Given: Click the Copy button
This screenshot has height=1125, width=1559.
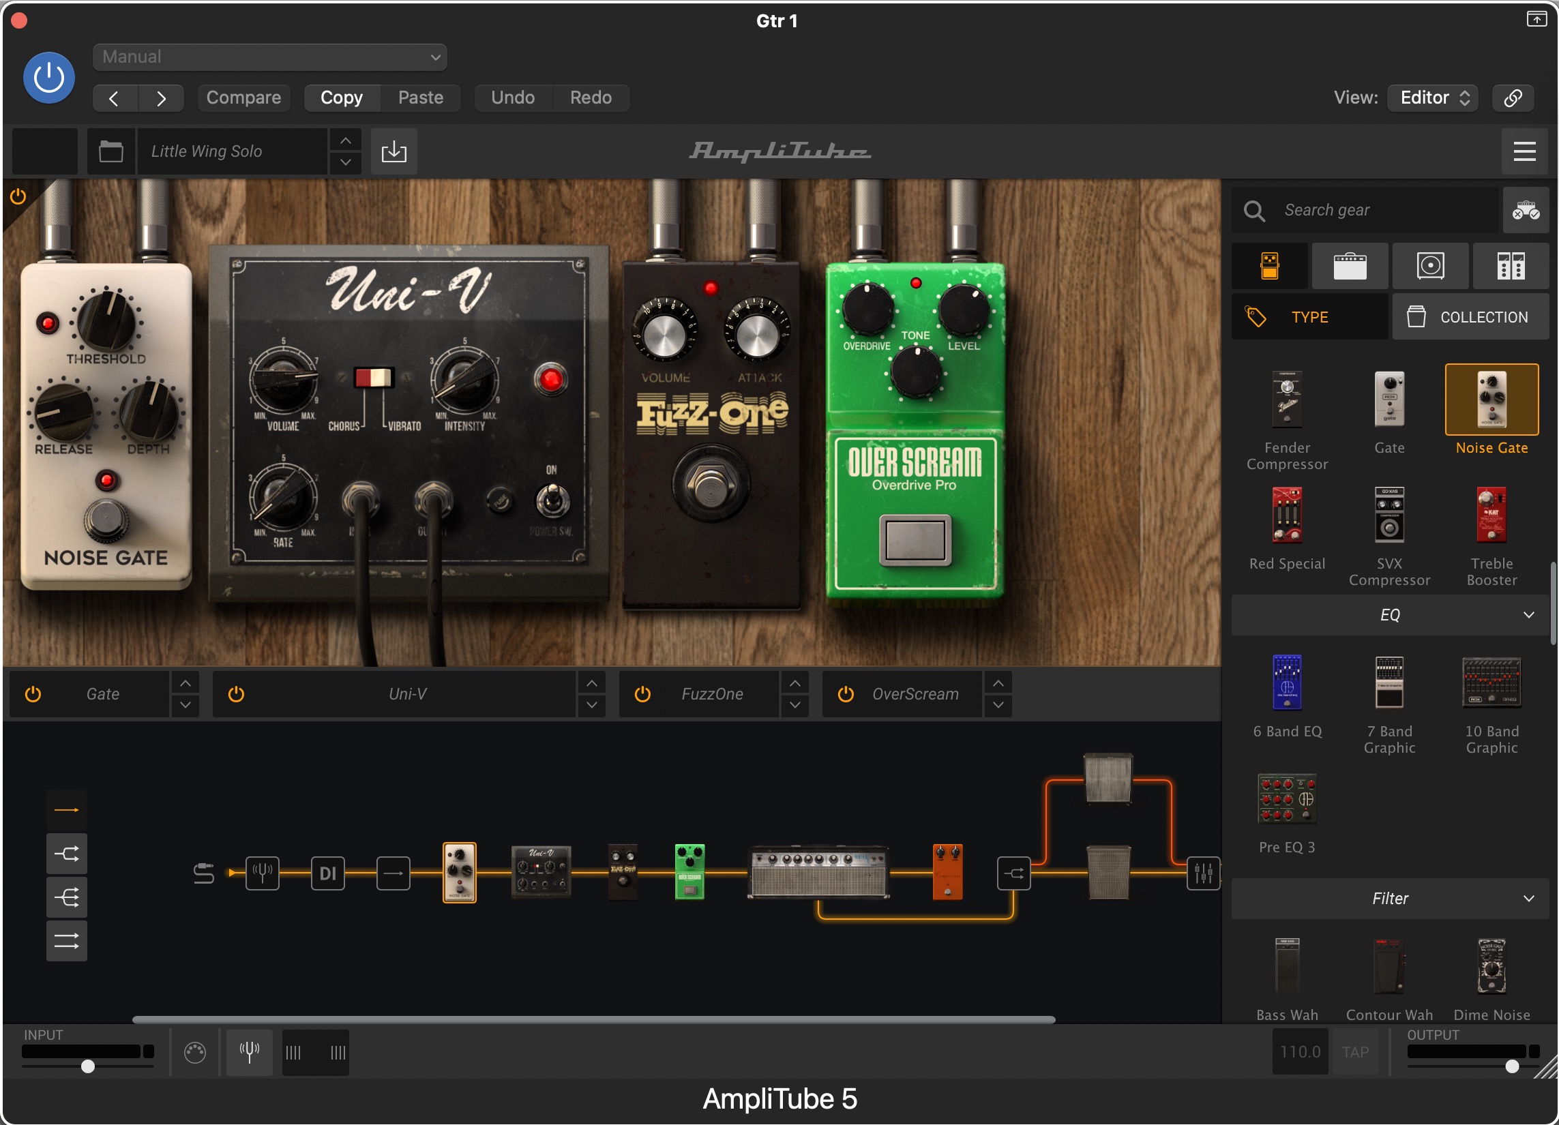Looking at the screenshot, I should (342, 97).
